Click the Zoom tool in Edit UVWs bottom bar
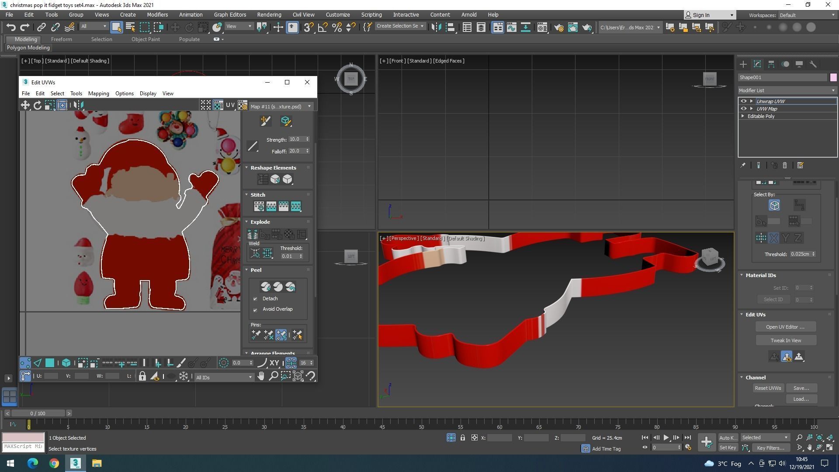 click(274, 376)
